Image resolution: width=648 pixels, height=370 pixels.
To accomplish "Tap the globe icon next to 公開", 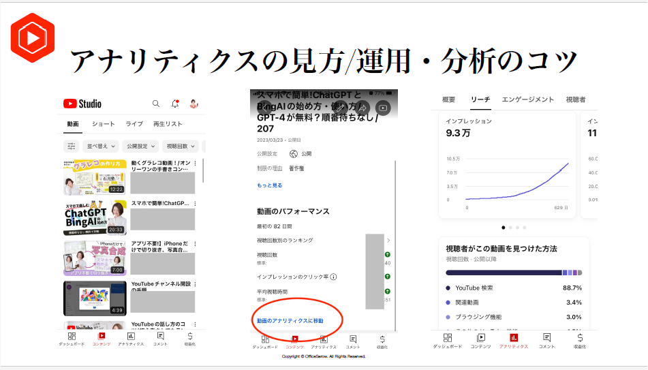I will pyautogui.click(x=294, y=154).
